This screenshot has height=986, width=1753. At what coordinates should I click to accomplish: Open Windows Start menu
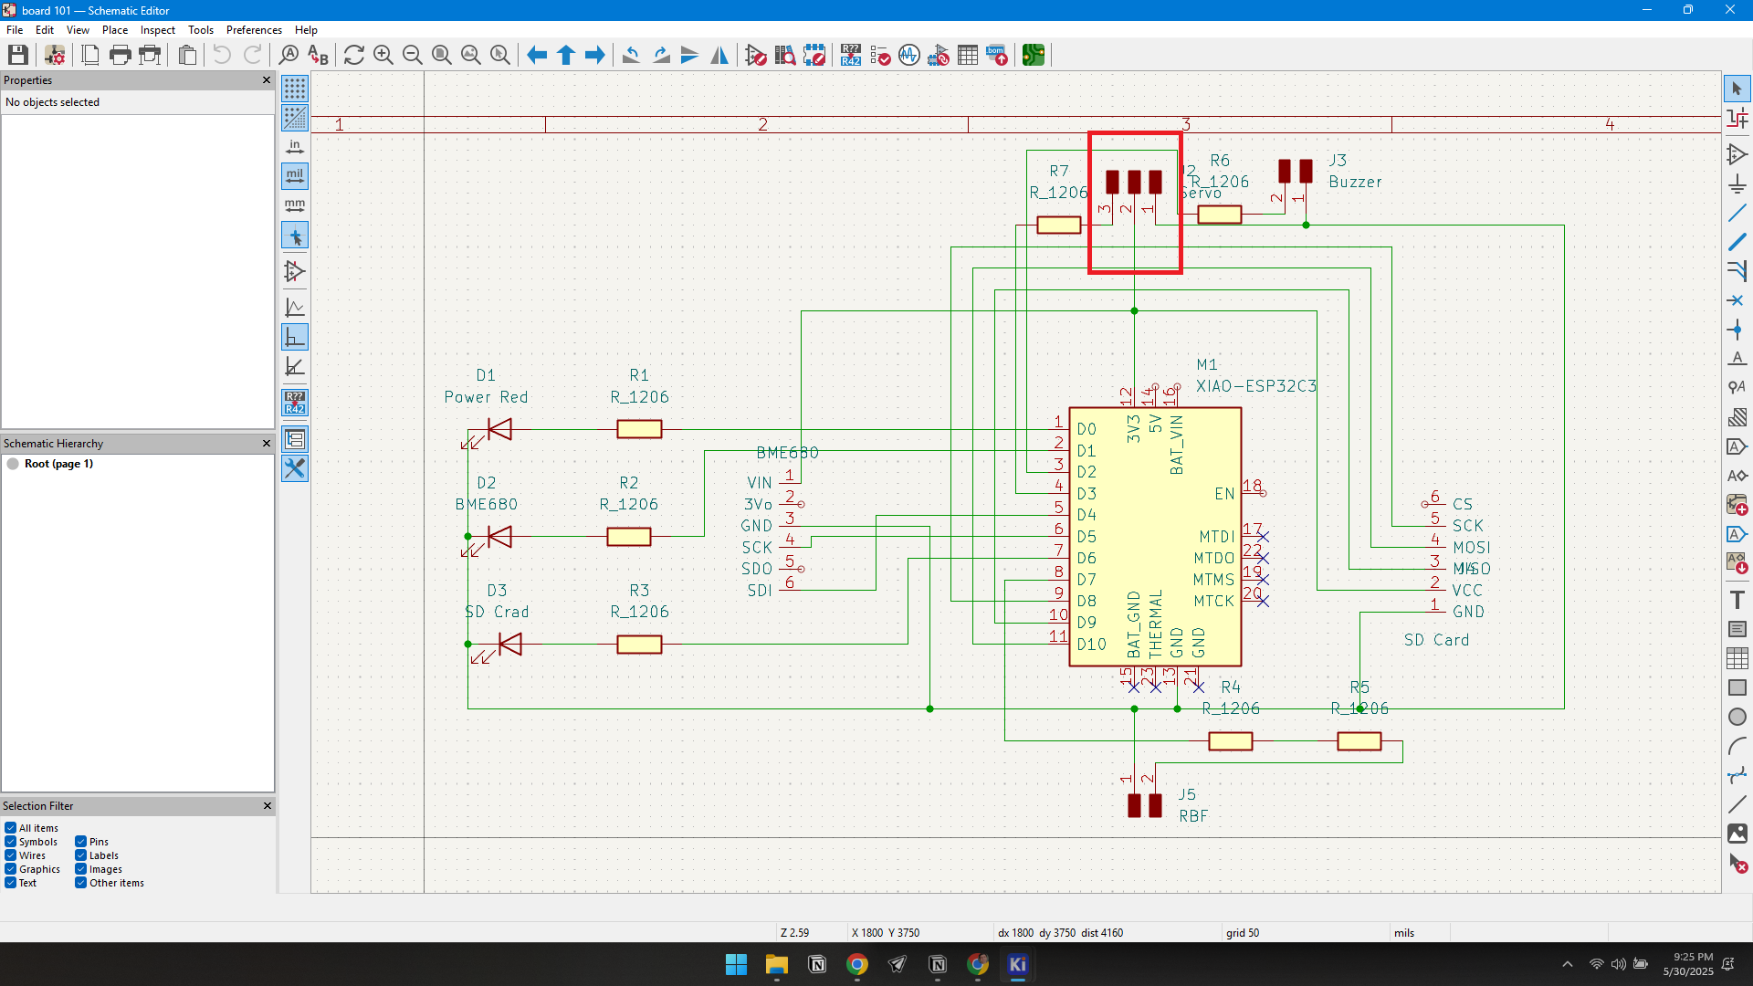[736, 964]
